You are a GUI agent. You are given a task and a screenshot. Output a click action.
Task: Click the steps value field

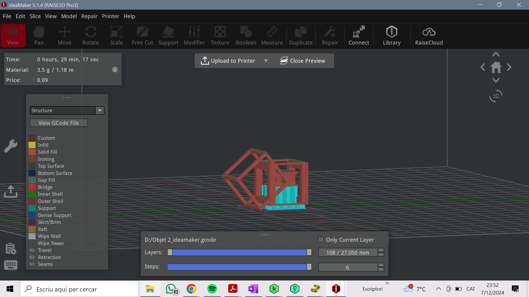pos(348,267)
